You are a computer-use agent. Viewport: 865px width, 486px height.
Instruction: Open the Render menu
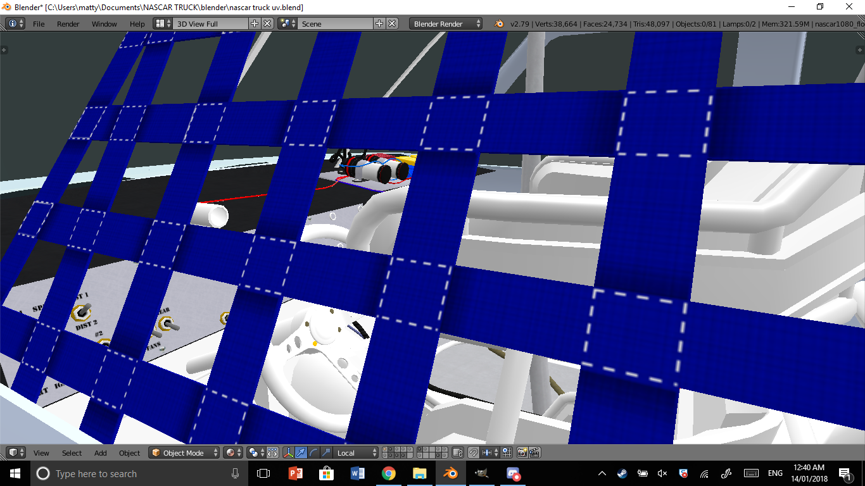tap(68, 24)
